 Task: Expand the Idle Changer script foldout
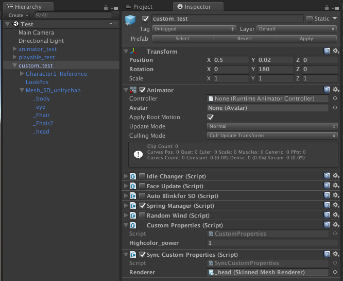[126, 176]
